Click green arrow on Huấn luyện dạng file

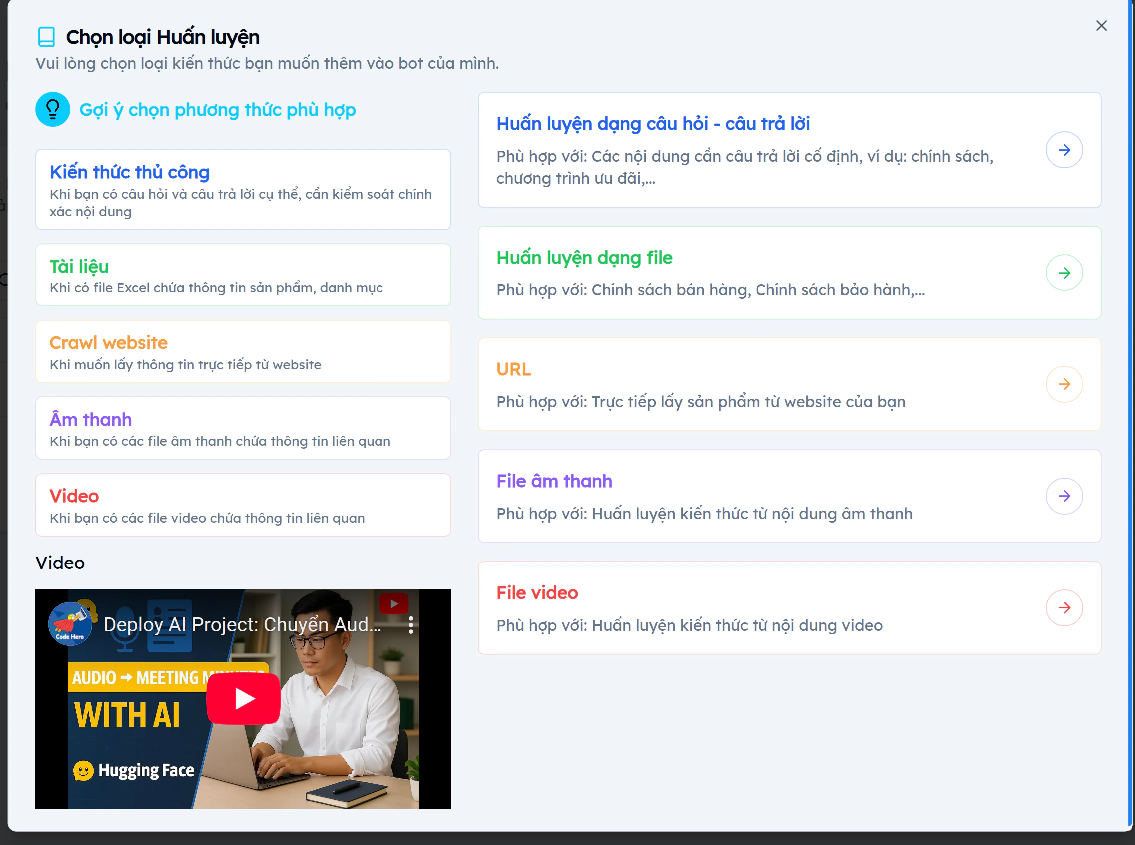click(1064, 273)
